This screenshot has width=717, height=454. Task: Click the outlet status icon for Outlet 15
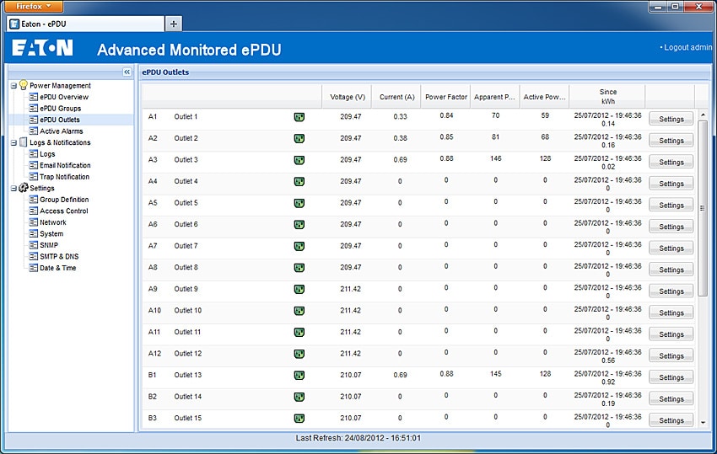299,419
